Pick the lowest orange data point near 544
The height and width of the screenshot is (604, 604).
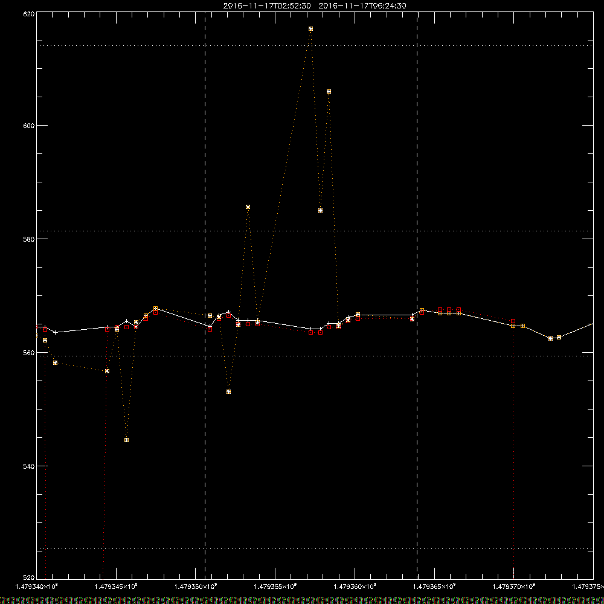pyautogui.click(x=127, y=440)
